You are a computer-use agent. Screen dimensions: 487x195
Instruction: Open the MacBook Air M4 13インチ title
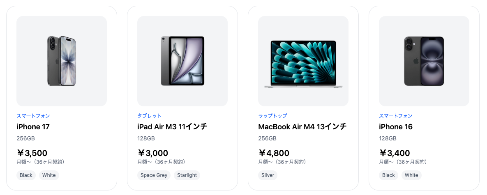tap(302, 127)
